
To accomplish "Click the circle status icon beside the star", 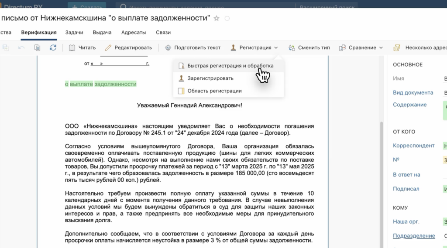I will (227, 18).
